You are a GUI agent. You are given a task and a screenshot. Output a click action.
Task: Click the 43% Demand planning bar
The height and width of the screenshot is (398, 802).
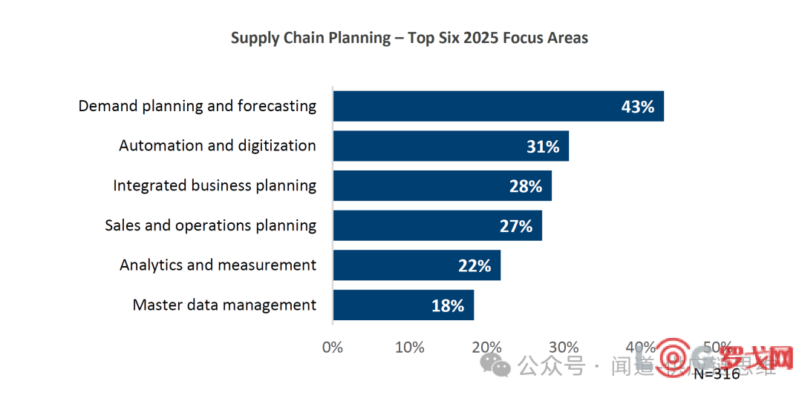tap(499, 106)
